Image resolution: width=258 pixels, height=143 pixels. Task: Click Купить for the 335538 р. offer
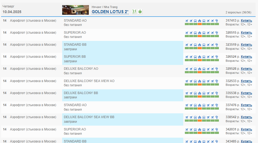pos(246,93)
